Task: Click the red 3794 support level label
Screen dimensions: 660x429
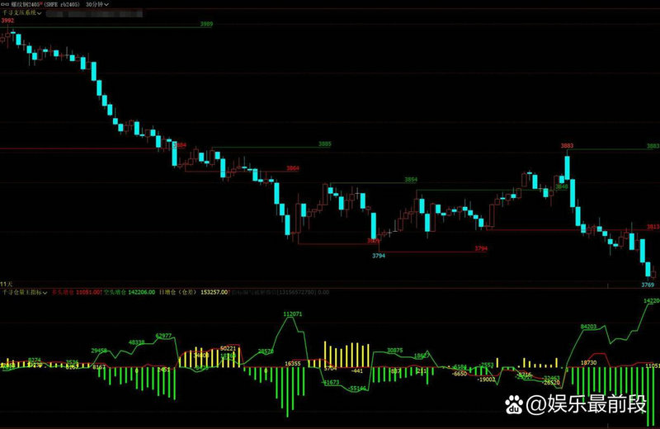Action: point(481,248)
